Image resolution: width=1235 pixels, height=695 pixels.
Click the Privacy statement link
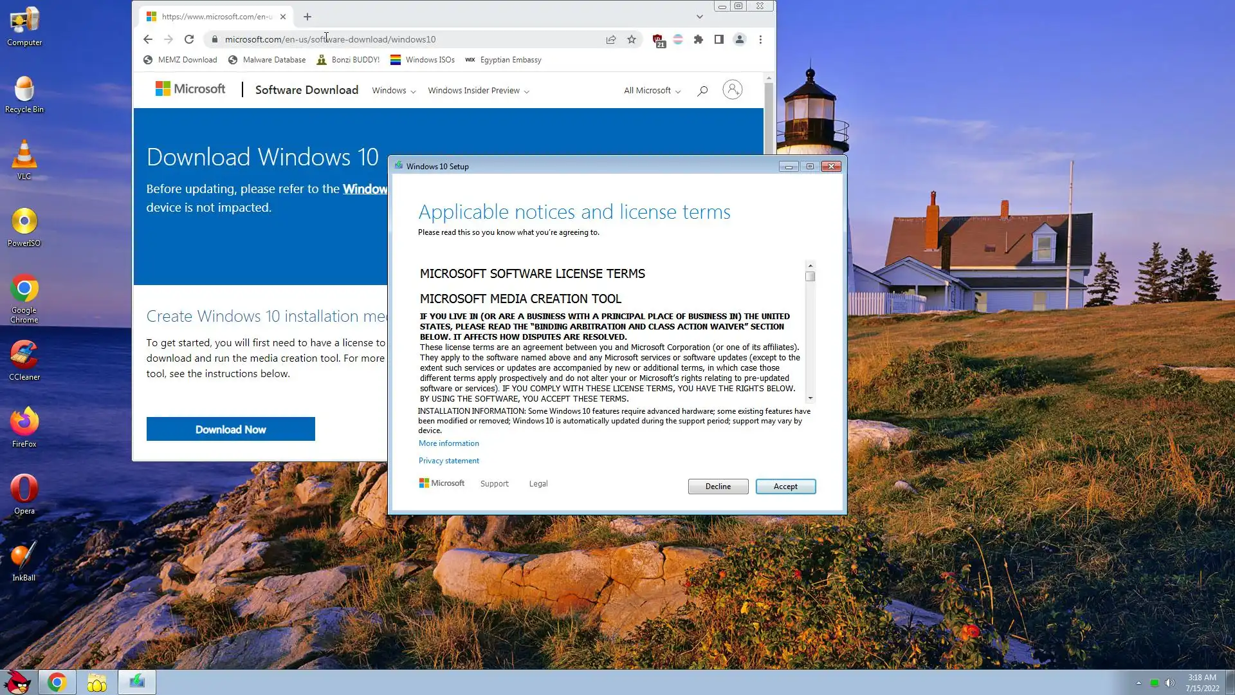pos(449,461)
